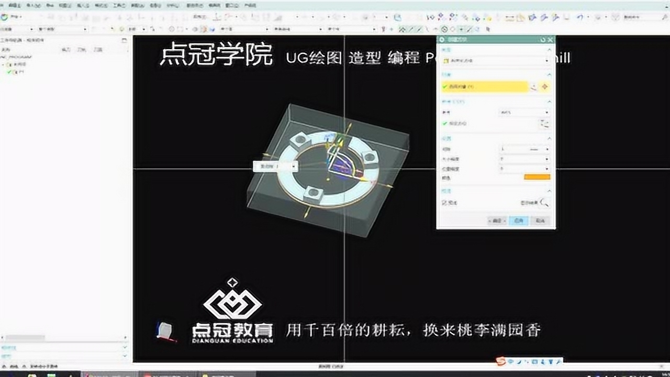Select the yellow Select Object row in the dialog
Screen dimensions: 670x377
point(485,87)
